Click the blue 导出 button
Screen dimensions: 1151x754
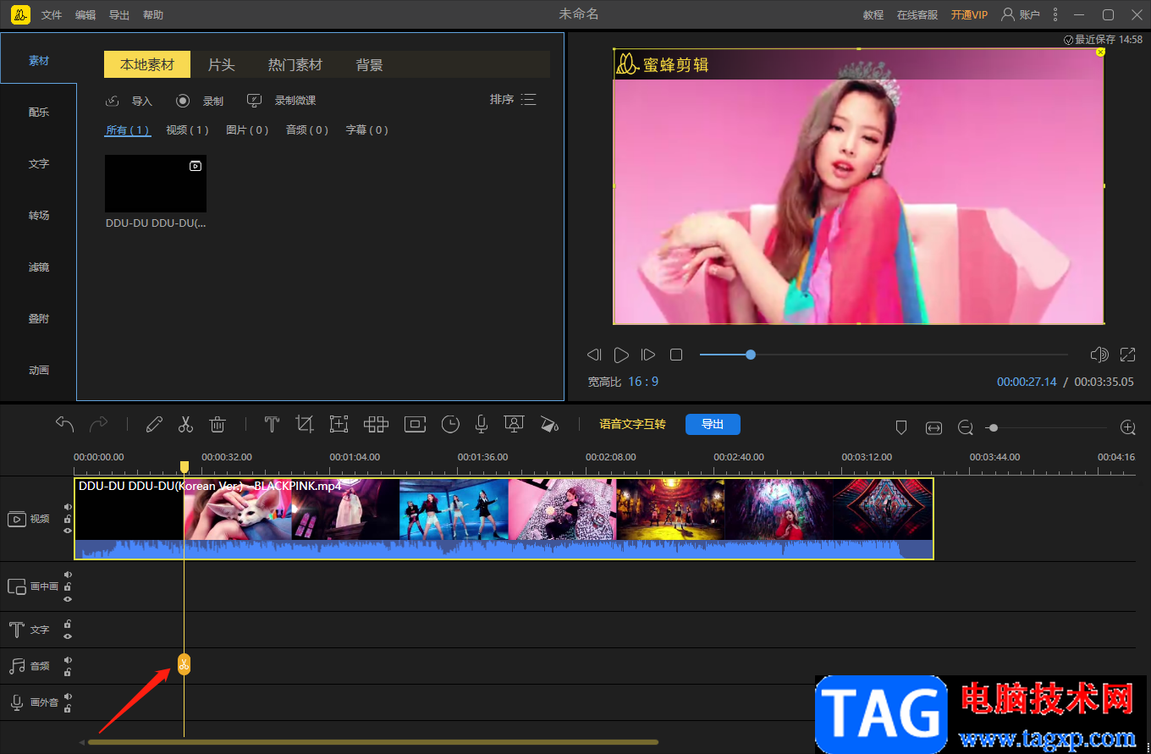713,424
